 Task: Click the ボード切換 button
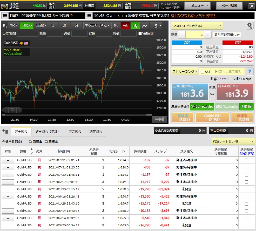[229, 6]
